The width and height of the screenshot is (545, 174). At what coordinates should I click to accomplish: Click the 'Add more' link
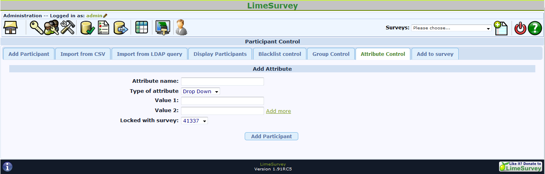tap(278, 111)
